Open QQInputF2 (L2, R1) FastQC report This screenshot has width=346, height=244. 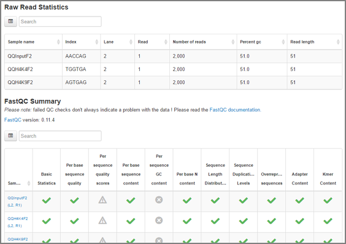tap(17, 202)
